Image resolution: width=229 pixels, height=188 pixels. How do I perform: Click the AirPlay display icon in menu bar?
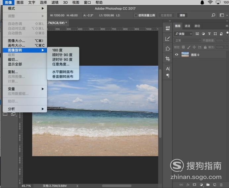218,2
